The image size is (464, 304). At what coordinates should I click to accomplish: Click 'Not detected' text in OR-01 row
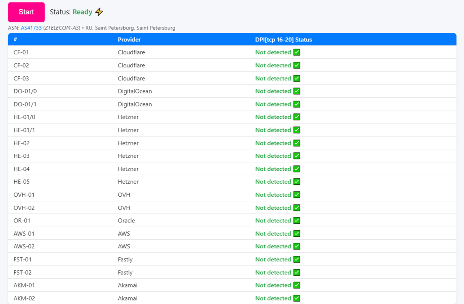(273, 220)
